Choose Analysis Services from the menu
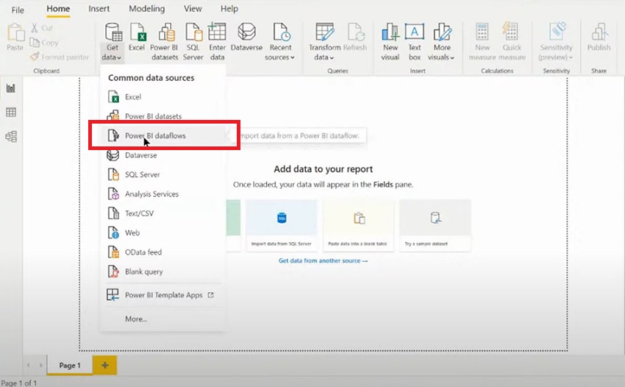The width and height of the screenshot is (625, 387). (x=163, y=194)
